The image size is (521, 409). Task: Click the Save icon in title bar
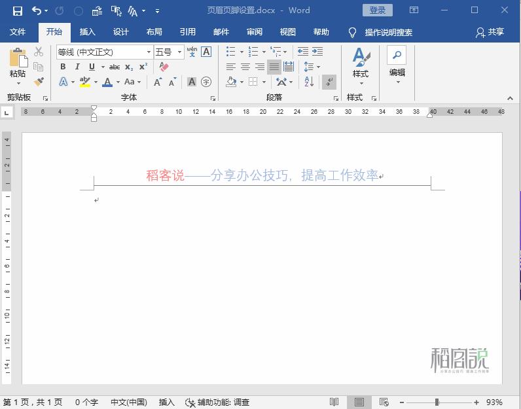click(x=18, y=10)
